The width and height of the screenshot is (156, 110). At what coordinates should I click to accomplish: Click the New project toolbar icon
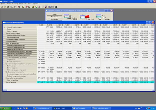2,7
